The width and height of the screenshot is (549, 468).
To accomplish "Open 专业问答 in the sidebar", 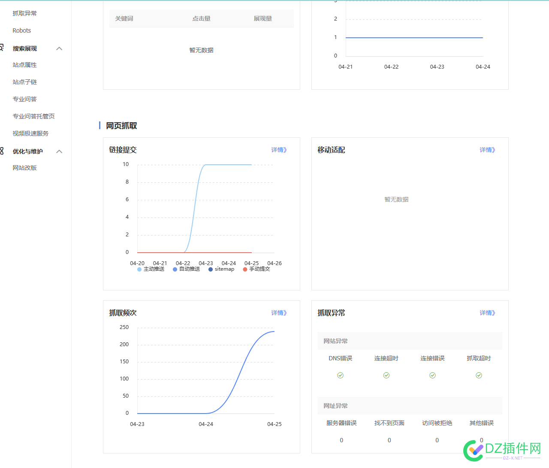I will tap(24, 99).
